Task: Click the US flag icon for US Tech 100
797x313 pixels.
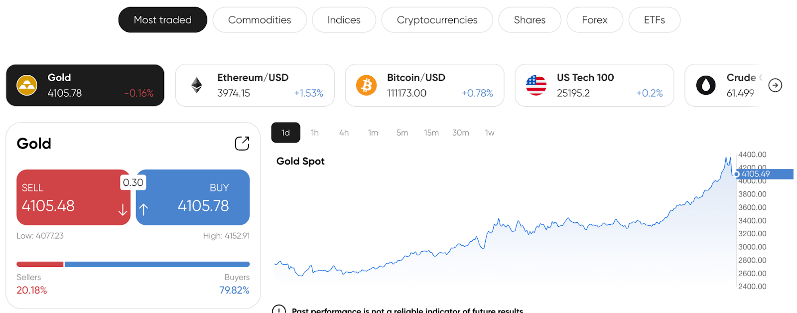Action: coord(536,85)
